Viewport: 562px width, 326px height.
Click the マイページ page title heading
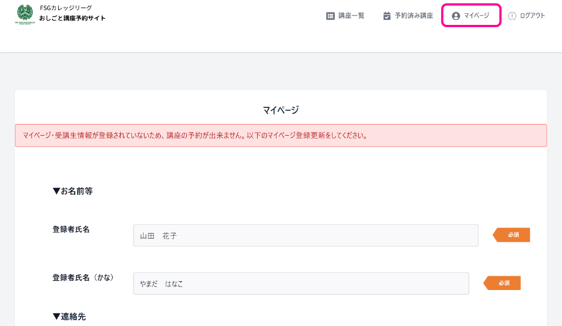point(280,110)
